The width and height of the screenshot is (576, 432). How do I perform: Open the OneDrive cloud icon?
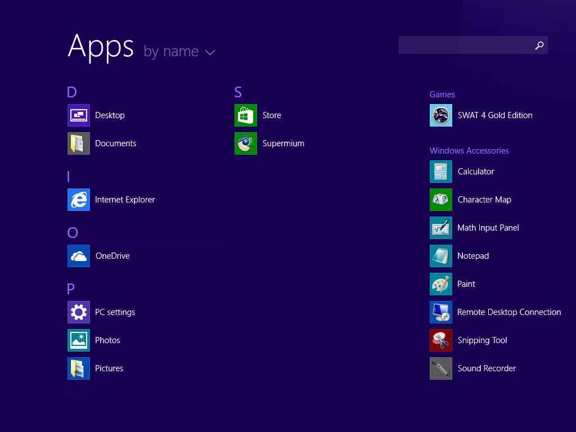[x=79, y=256]
